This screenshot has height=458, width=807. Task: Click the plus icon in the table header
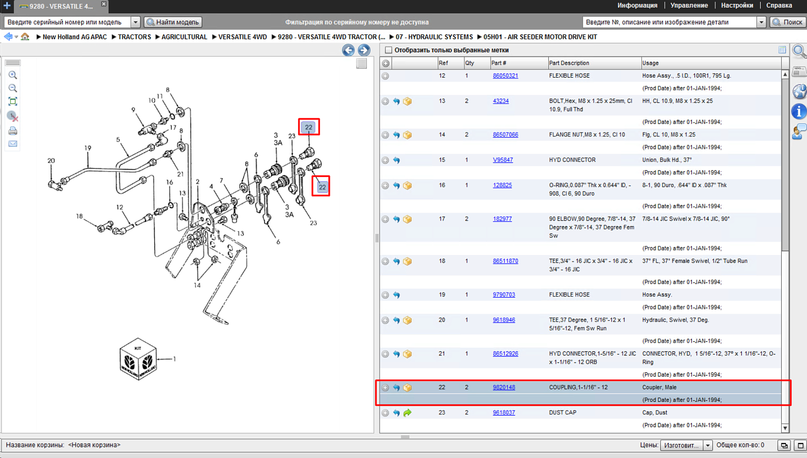click(386, 63)
